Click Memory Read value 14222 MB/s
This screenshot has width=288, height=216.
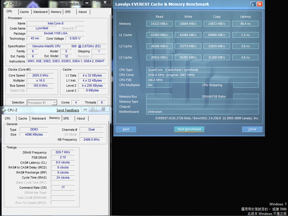click(x=159, y=24)
